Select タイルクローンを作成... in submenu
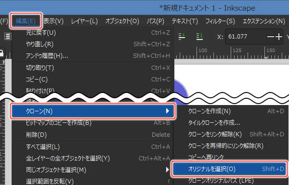289x185 pixels. 231,123
